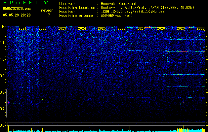Click the 2021 time axis marker
Viewport: 208px width, 132px height.
[22, 28]
